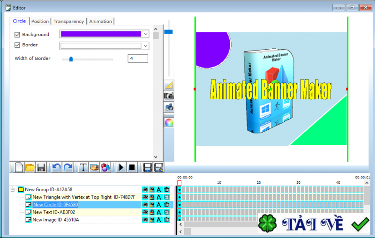Select New Image ID-45510A in tree
The width and height of the screenshot is (375, 238).
coord(55,220)
